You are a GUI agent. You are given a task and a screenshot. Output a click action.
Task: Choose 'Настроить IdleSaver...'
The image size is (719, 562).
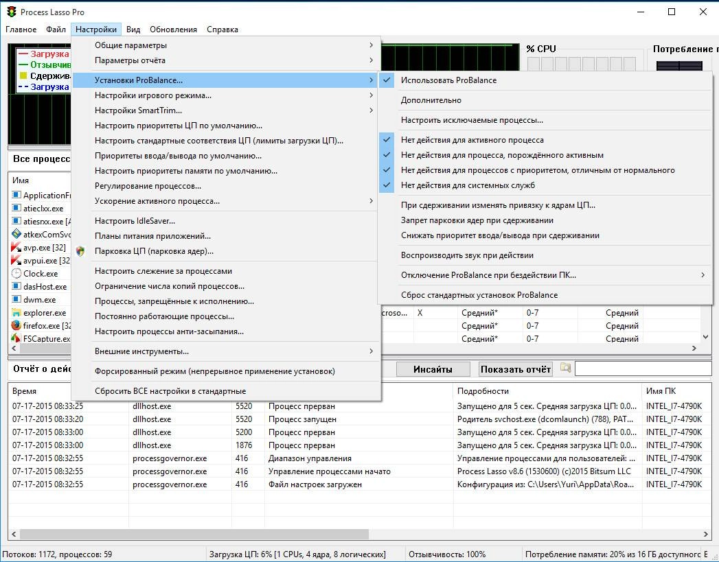pos(226,221)
